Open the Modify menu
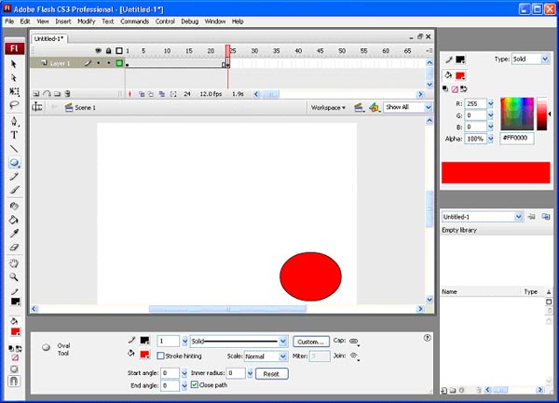Screen dimensions: 559x403 pyautogui.click(x=86, y=20)
